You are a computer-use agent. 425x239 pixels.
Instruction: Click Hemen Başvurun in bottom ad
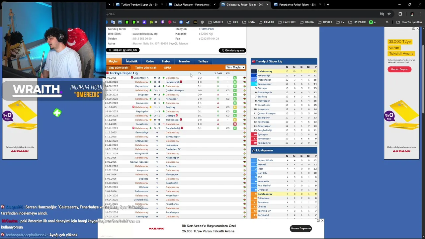pos(301,228)
